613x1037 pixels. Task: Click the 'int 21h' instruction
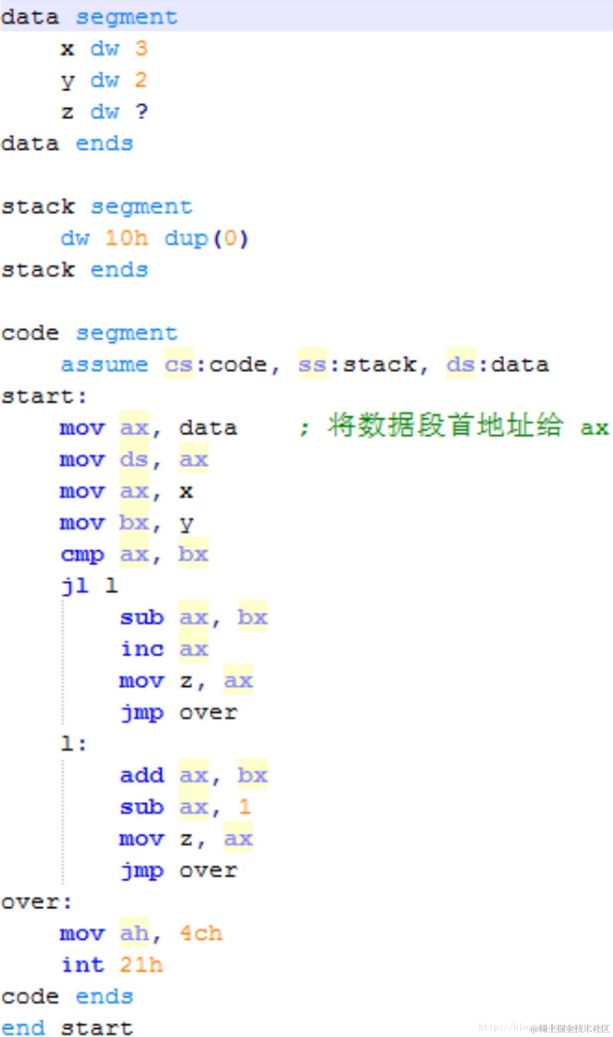112,965
